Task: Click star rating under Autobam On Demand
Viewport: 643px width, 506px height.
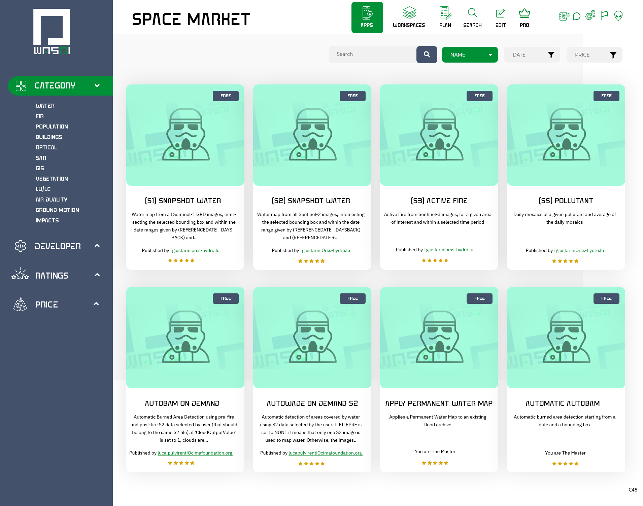Action: (x=181, y=463)
